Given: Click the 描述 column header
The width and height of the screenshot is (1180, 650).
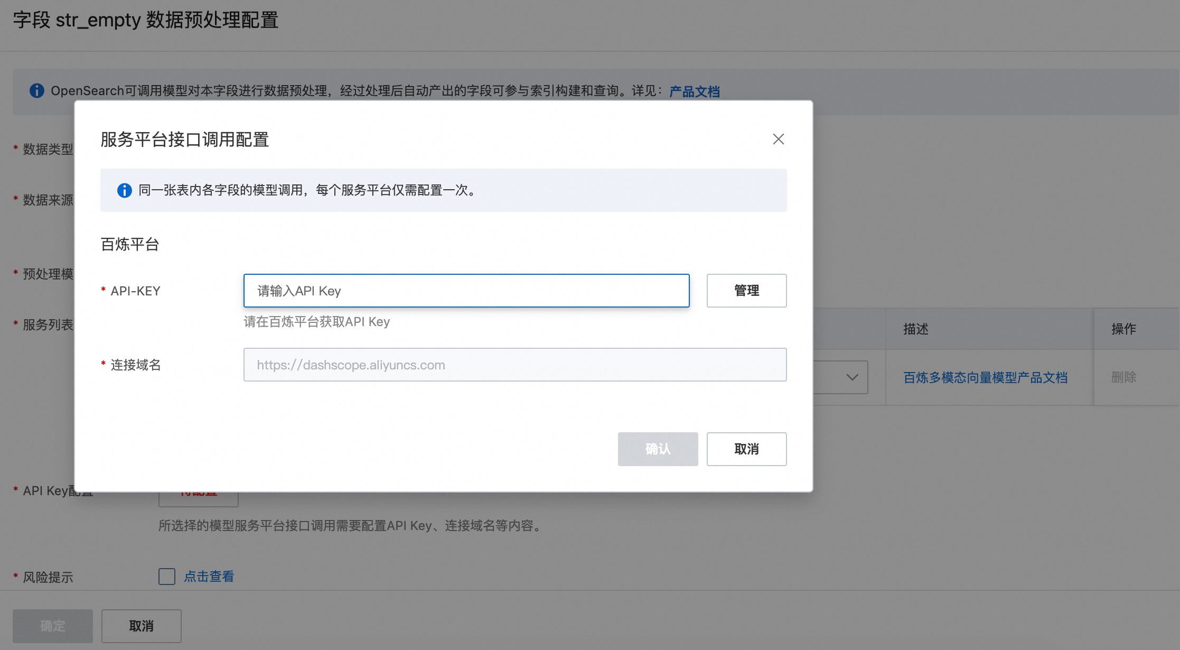Looking at the screenshot, I should pyautogui.click(x=915, y=329).
